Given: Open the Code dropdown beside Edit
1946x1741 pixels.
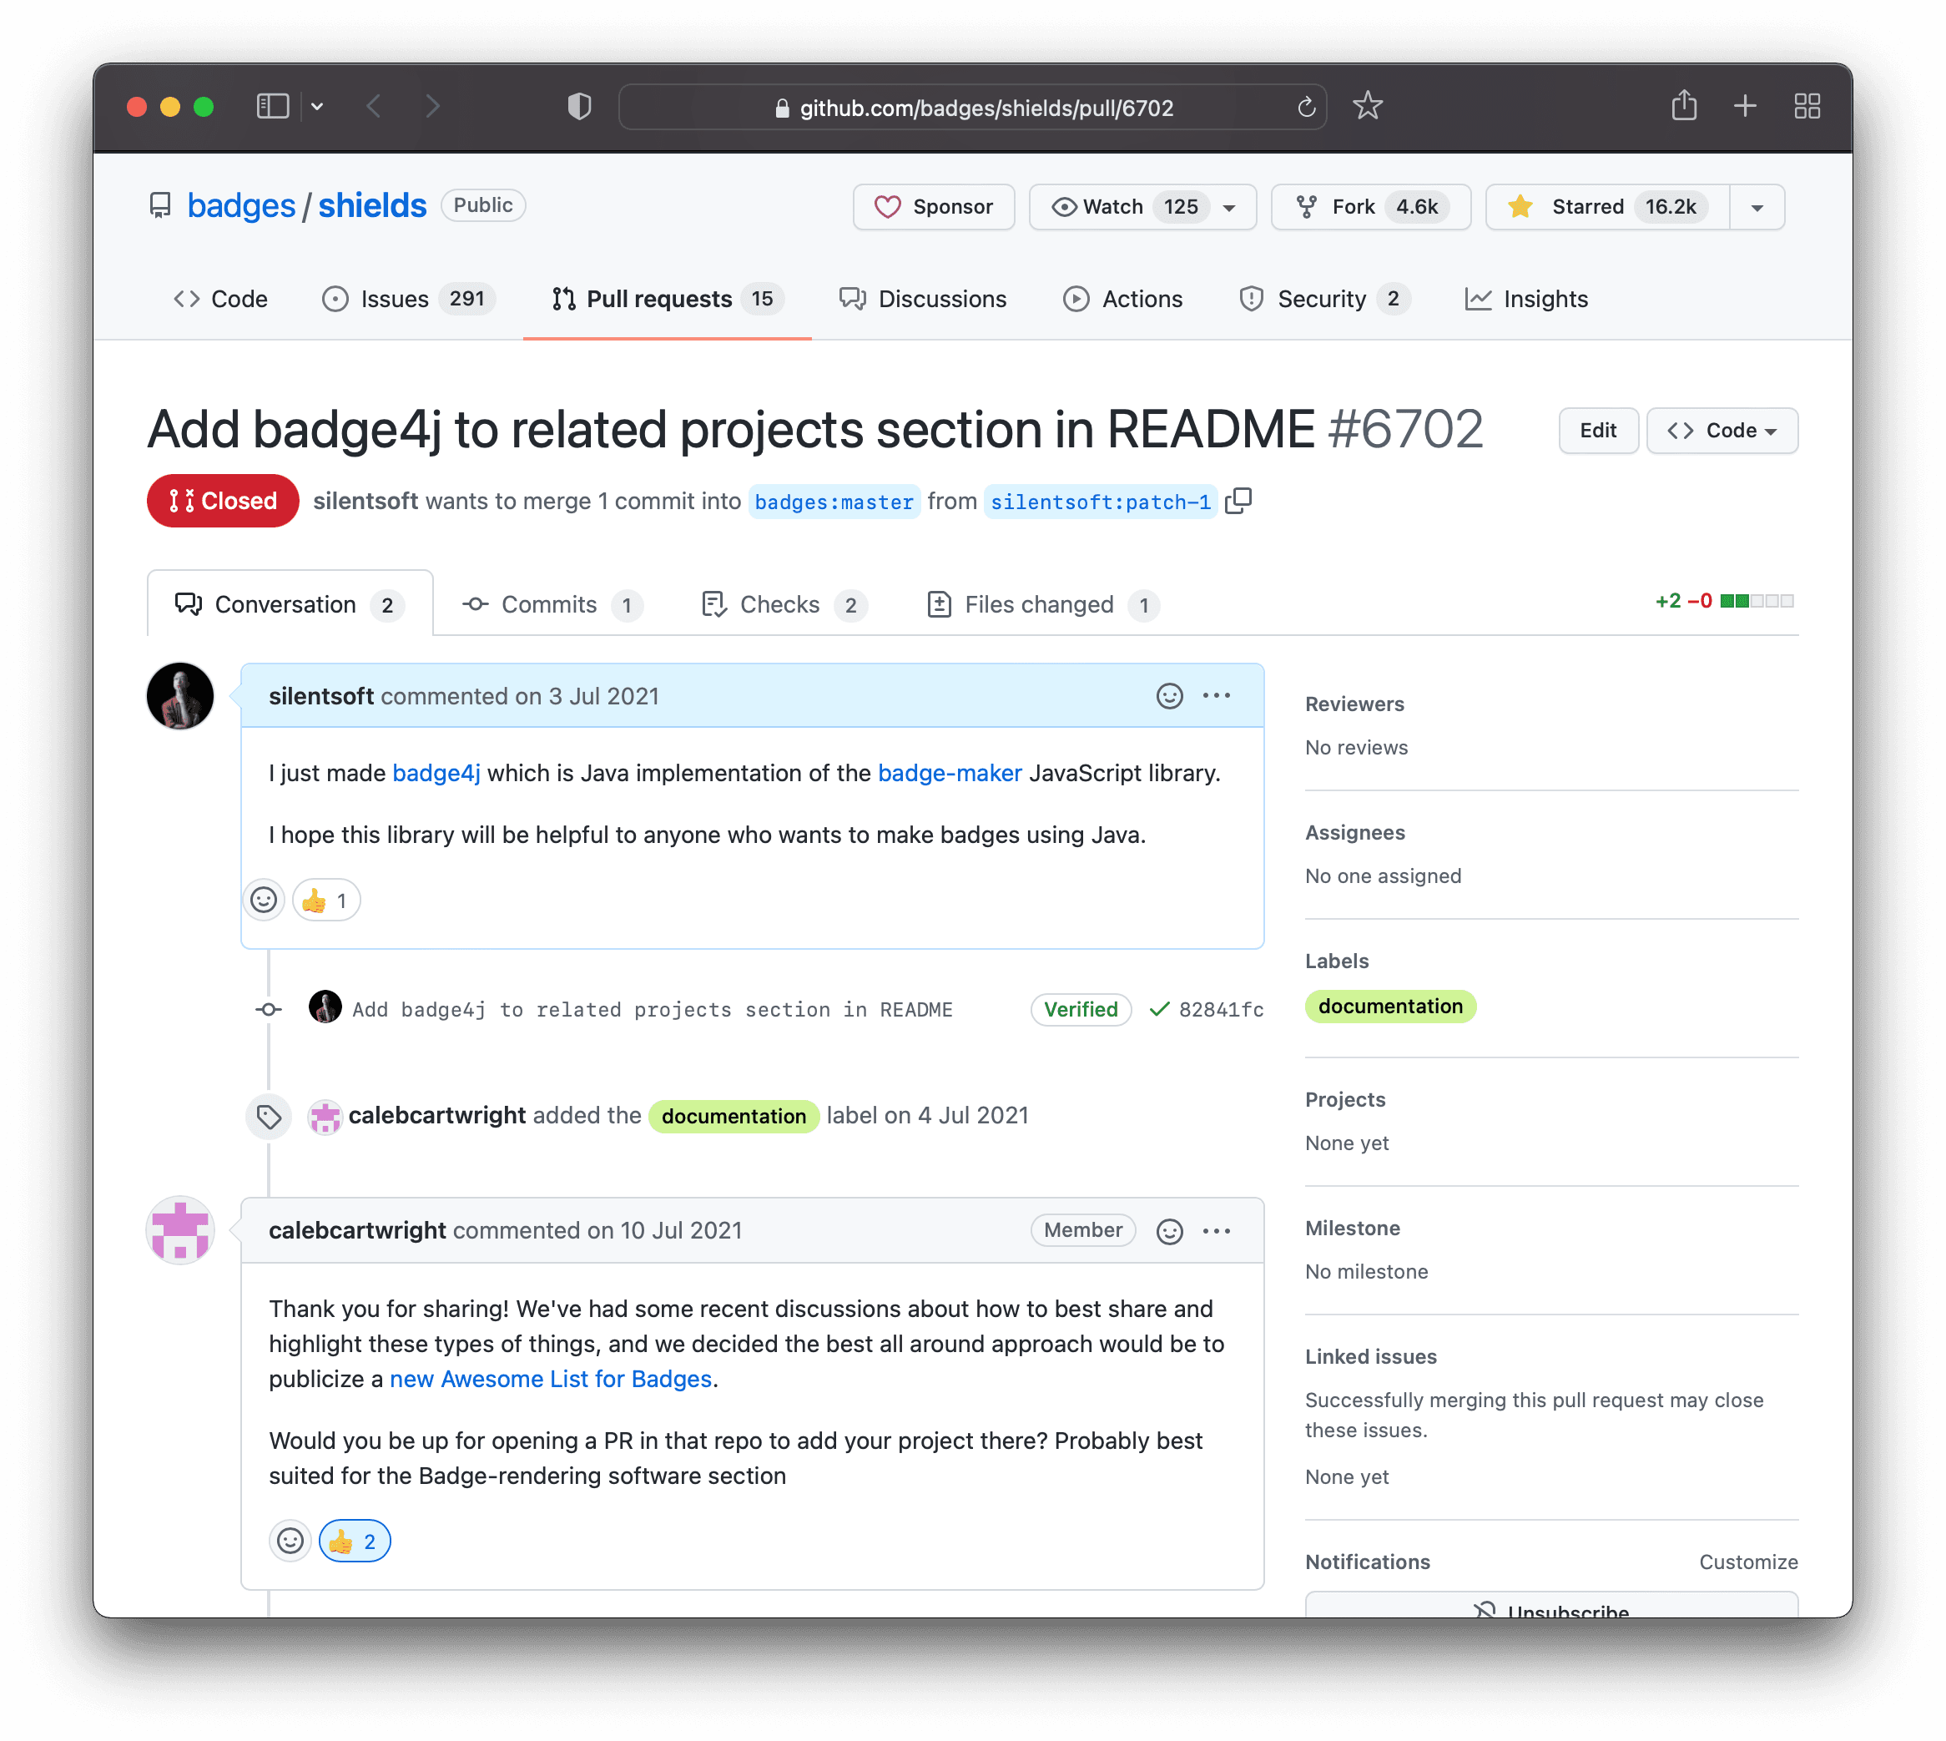Looking at the screenshot, I should [x=1722, y=431].
